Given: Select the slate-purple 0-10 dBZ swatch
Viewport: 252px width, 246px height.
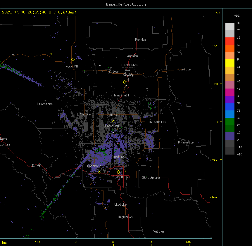Looking at the screenshot, I should [x=230, y=136].
